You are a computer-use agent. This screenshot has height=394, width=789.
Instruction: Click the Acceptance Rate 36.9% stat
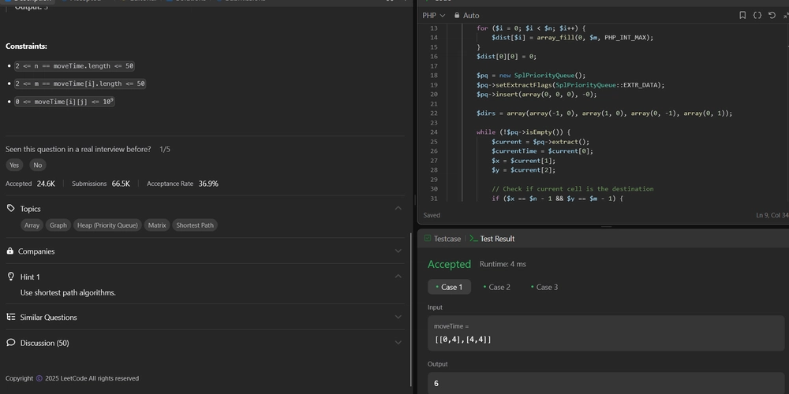tap(182, 184)
